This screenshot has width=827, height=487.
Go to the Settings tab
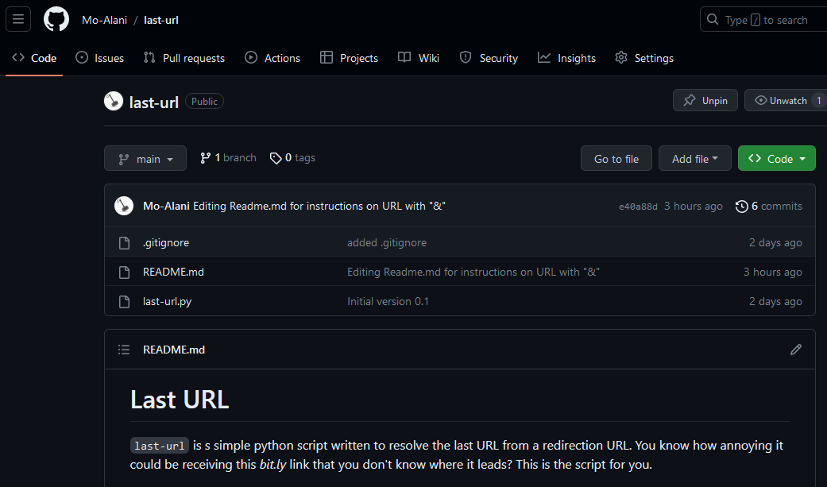tap(644, 58)
